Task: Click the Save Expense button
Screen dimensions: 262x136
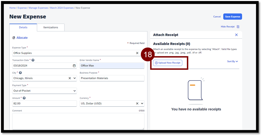Action: click(x=233, y=17)
